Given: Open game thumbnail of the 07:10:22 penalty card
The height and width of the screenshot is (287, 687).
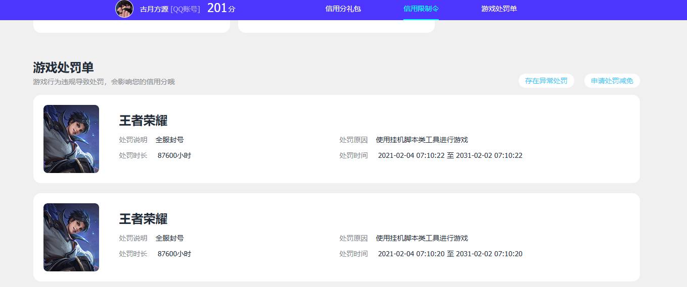Looking at the screenshot, I should [71, 139].
